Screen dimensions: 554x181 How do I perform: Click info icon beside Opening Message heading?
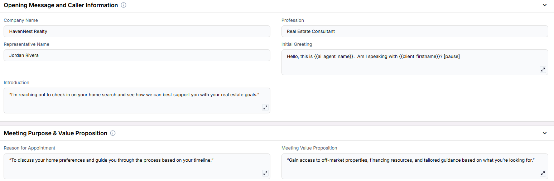[x=124, y=5]
